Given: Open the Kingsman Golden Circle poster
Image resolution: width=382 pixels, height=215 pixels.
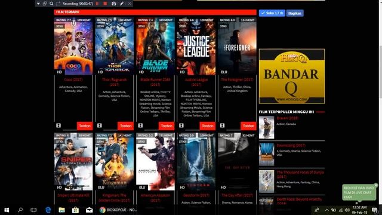Looking at the screenshot, I should click(x=114, y=162).
